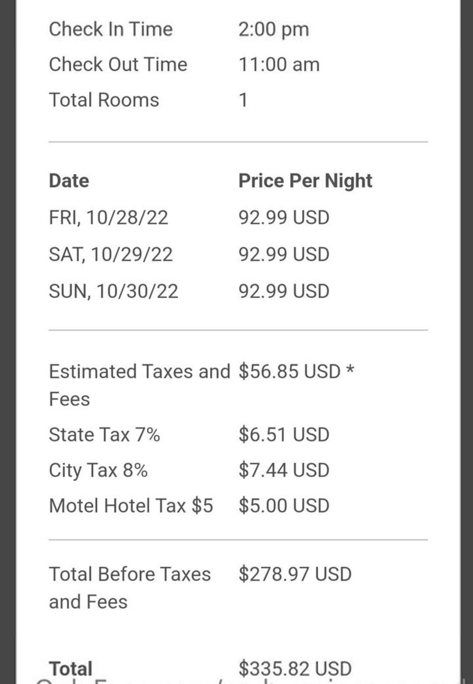Select the $7.44 USD city tax amount
Screen dimensions: 473x684
[x=284, y=470]
